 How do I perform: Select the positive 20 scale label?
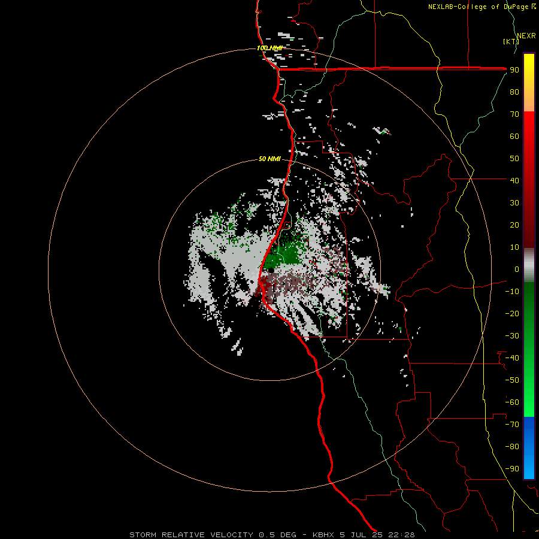point(514,225)
